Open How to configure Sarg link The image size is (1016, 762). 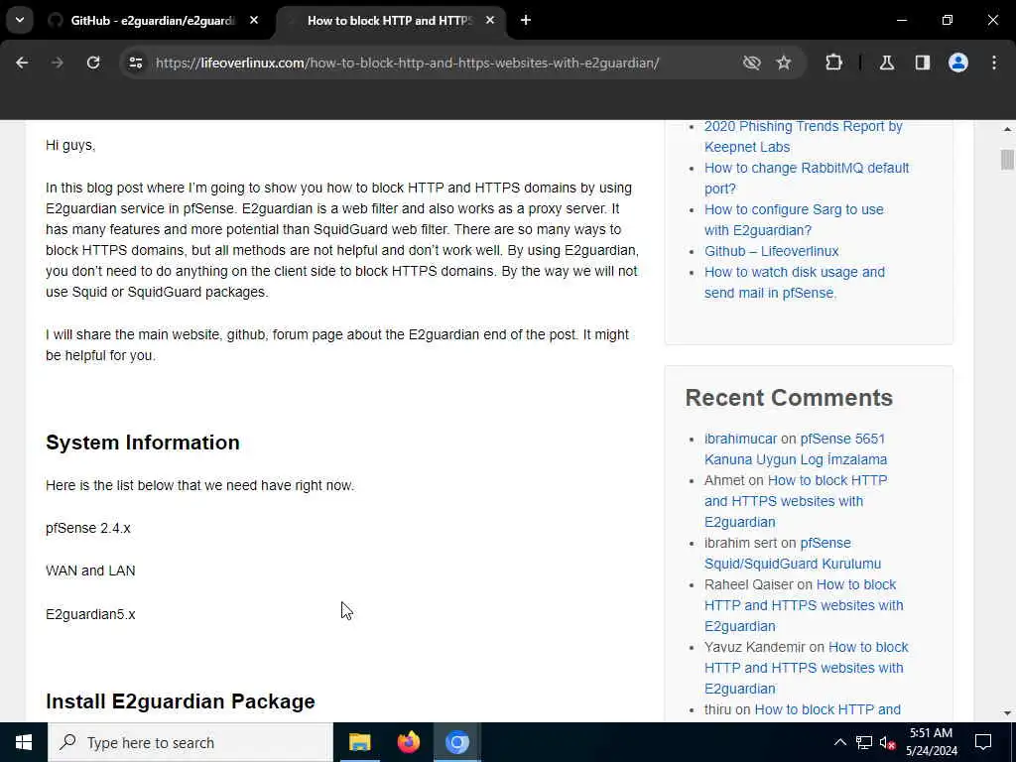click(794, 219)
